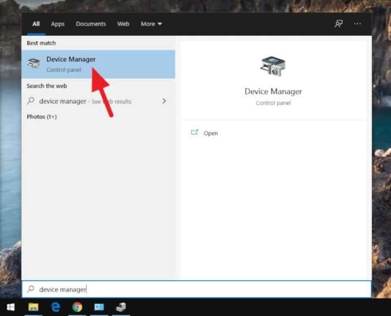391x316 pixels.
Task: Focus the search box with 'device manager'
Action: [197, 289]
